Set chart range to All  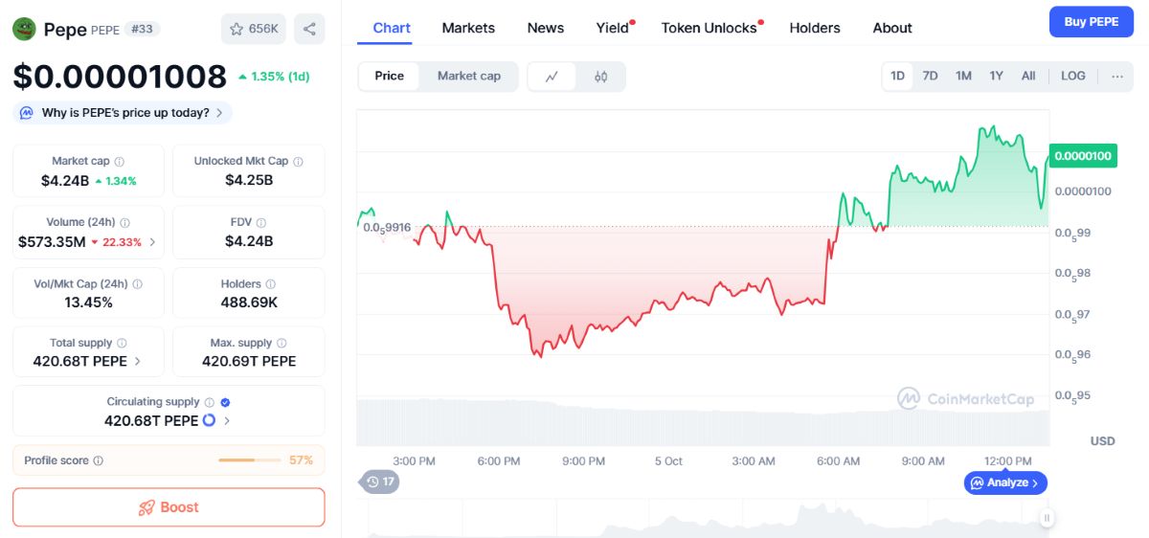pyautogui.click(x=1028, y=76)
